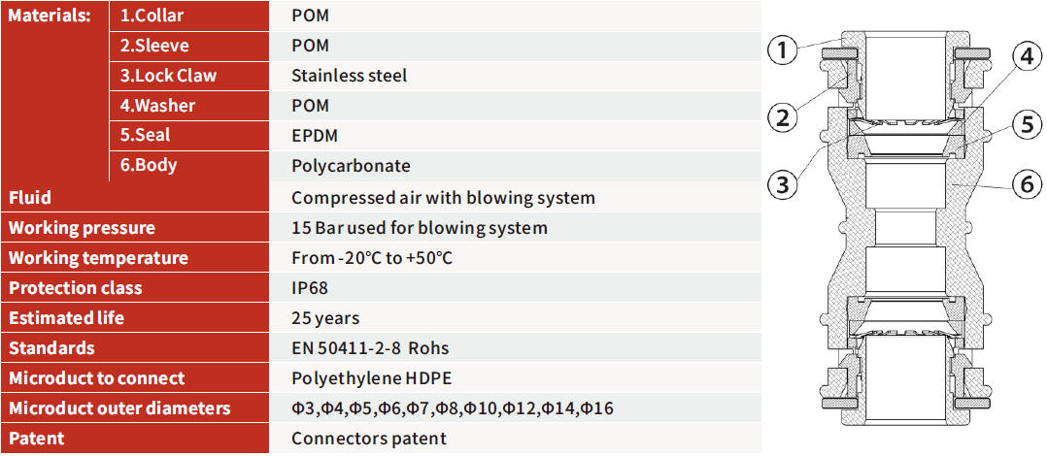Select the 6.Body row label
Viewport: 1047px width, 456px height.
pos(149,166)
